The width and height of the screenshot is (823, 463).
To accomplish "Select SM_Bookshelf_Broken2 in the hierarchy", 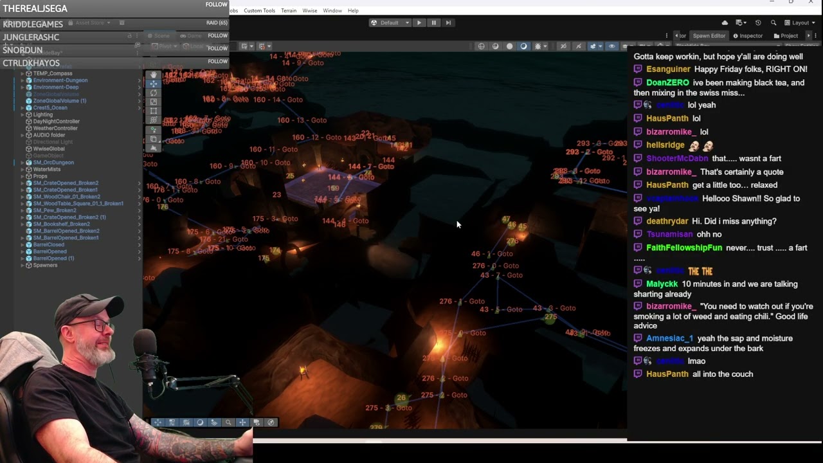I will [62, 224].
